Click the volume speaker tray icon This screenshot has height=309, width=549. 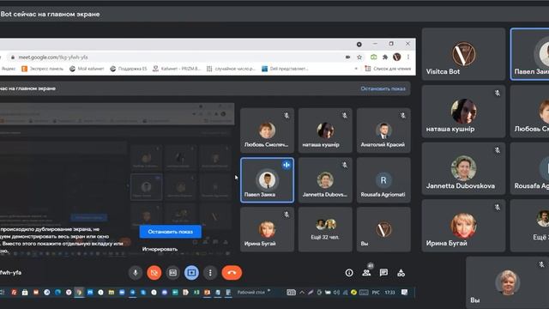click(x=336, y=293)
